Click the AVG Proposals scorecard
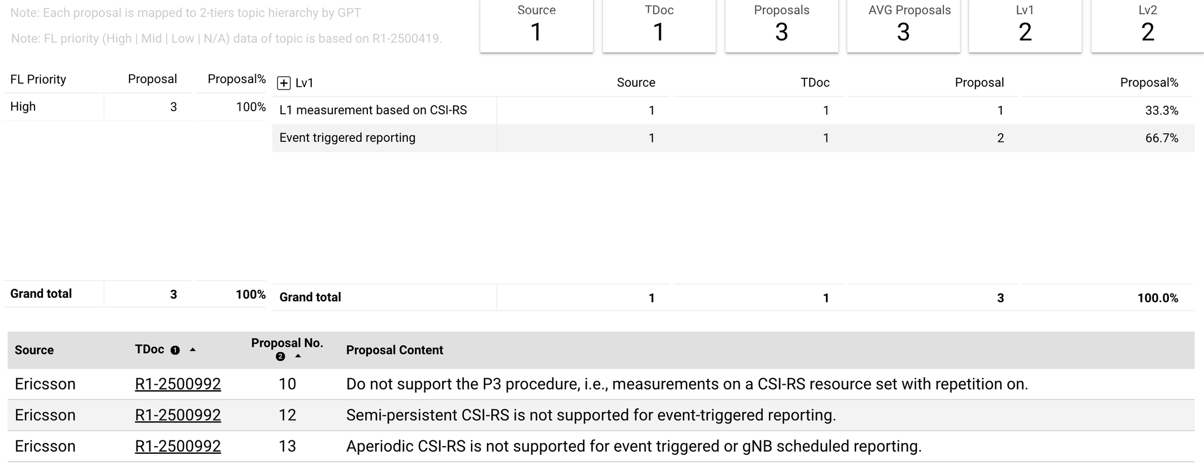Screen dimensions: 1204x464 tap(904, 25)
